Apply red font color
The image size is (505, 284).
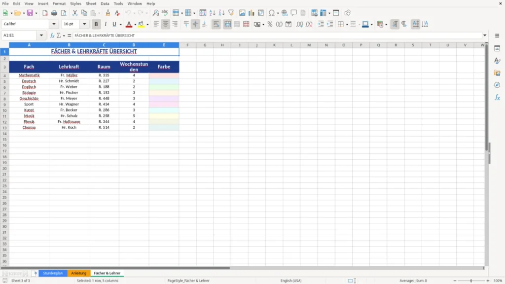[129, 24]
